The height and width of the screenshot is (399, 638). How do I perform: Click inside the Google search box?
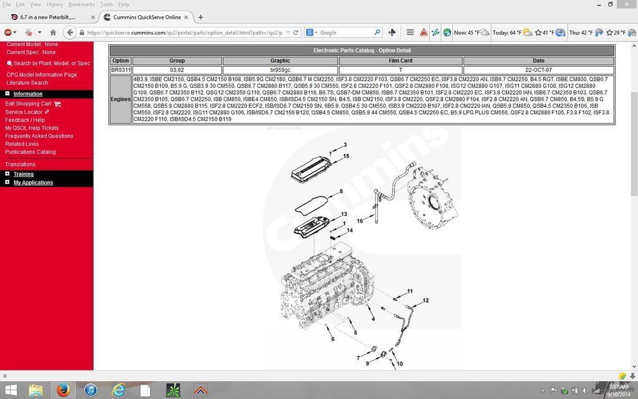345,32
